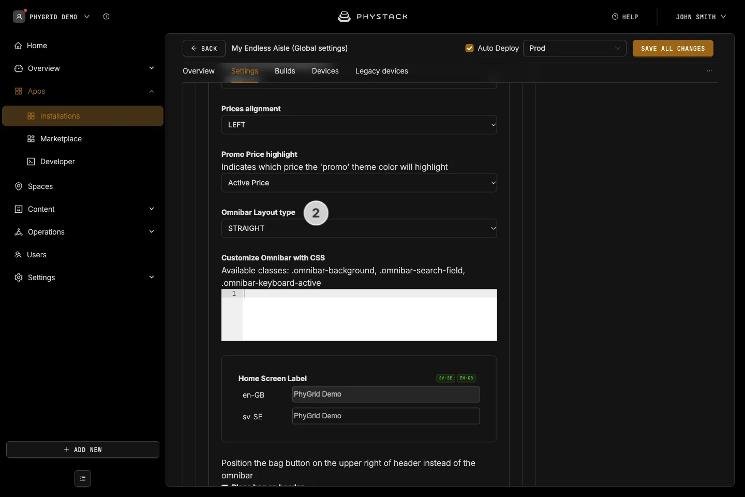
Task: Collapse the Apps sidebar section chevron
Action: pyautogui.click(x=152, y=91)
